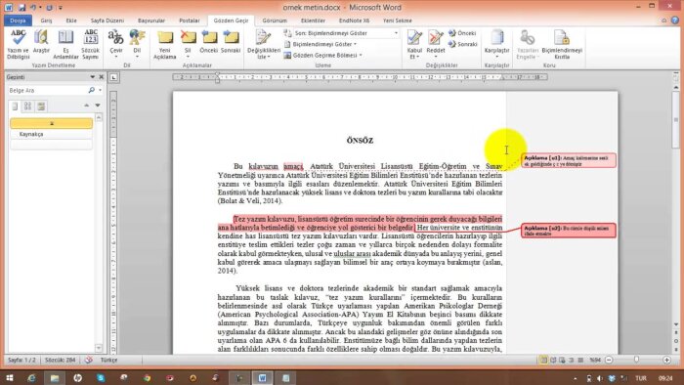Switch to Print Layout view button
This screenshot has width=684, height=385.
(x=543, y=361)
